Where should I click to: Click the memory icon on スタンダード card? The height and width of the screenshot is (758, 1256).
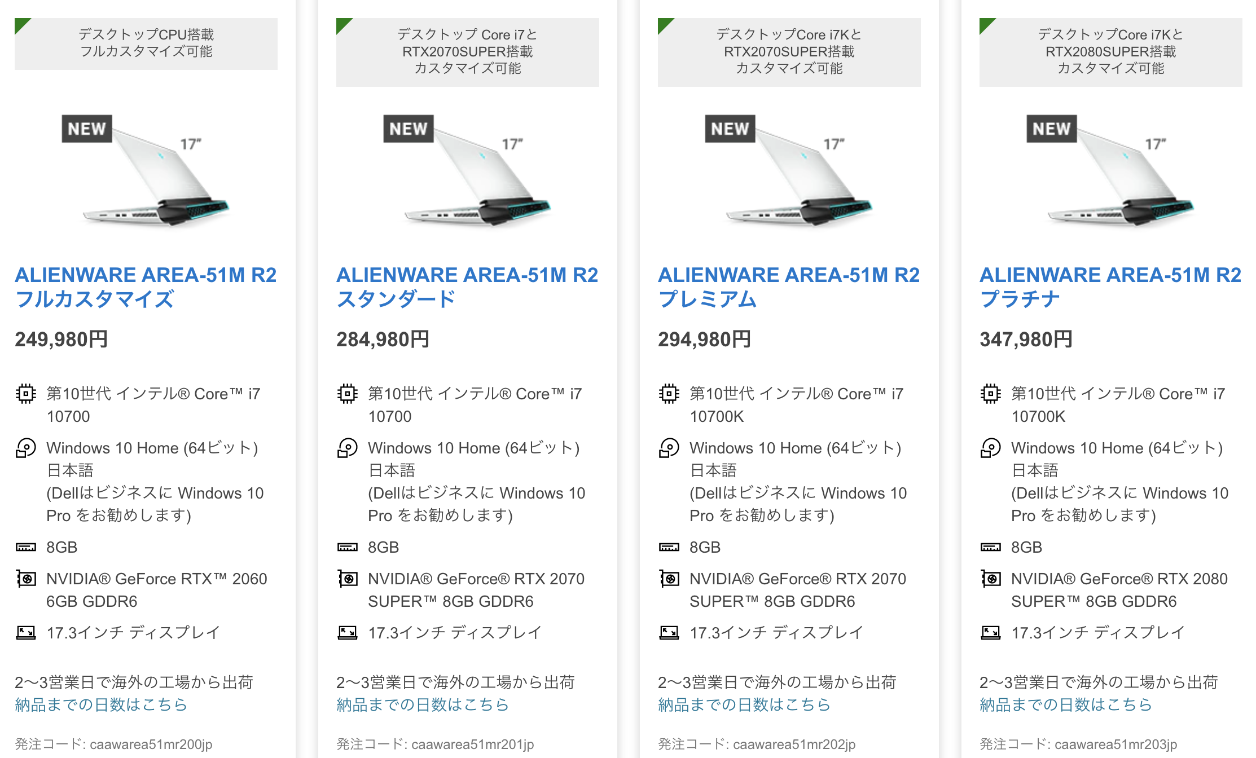347,547
